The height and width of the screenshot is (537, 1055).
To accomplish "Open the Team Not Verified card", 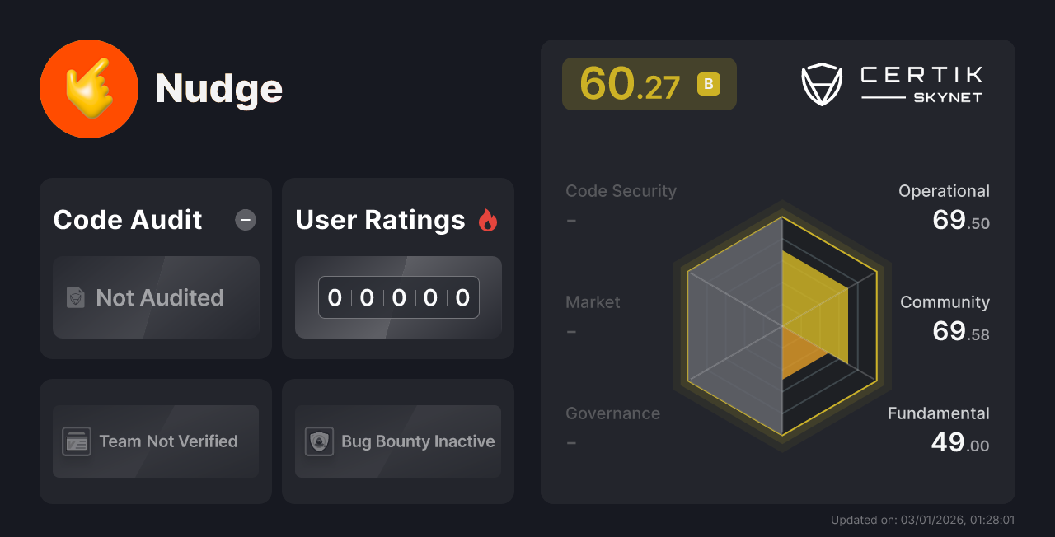I will (156, 441).
